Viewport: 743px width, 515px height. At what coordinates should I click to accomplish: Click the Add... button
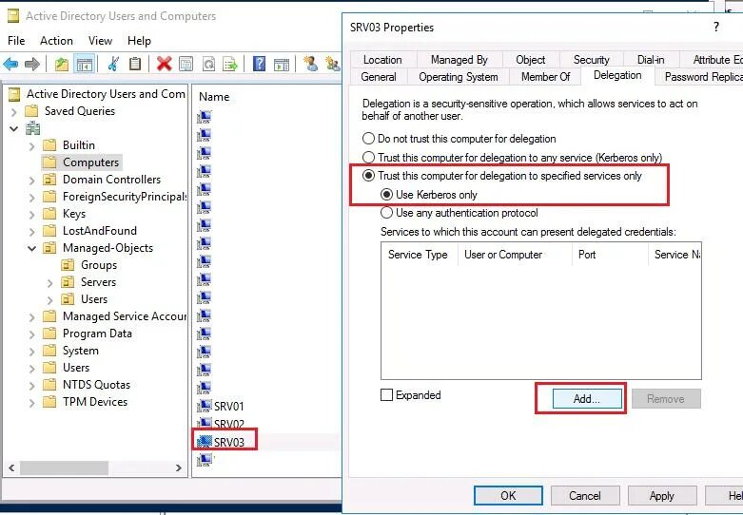[587, 398]
